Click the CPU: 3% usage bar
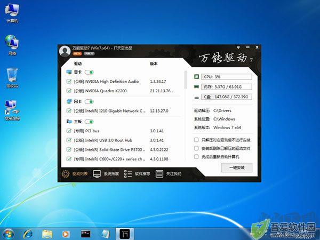This screenshot has height=240, width=320. (x=227, y=77)
